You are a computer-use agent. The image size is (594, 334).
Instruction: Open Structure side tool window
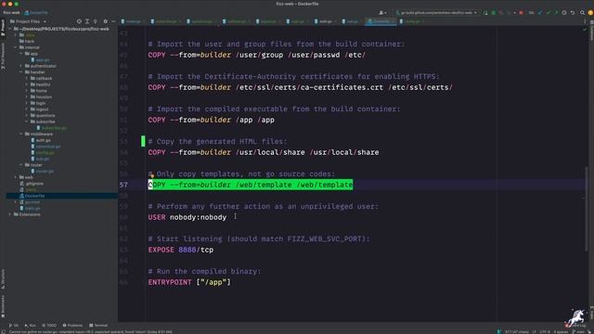click(x=3, y=279)
